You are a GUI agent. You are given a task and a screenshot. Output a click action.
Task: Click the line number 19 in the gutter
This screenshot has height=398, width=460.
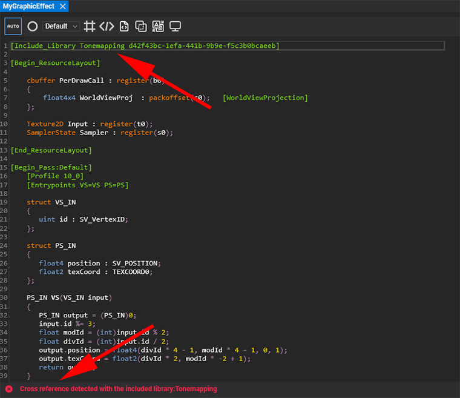[x=5, y=202]
